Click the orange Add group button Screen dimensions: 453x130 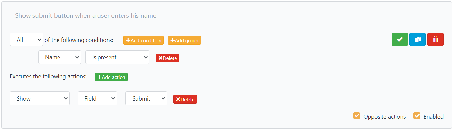click(x=184, y=40)
